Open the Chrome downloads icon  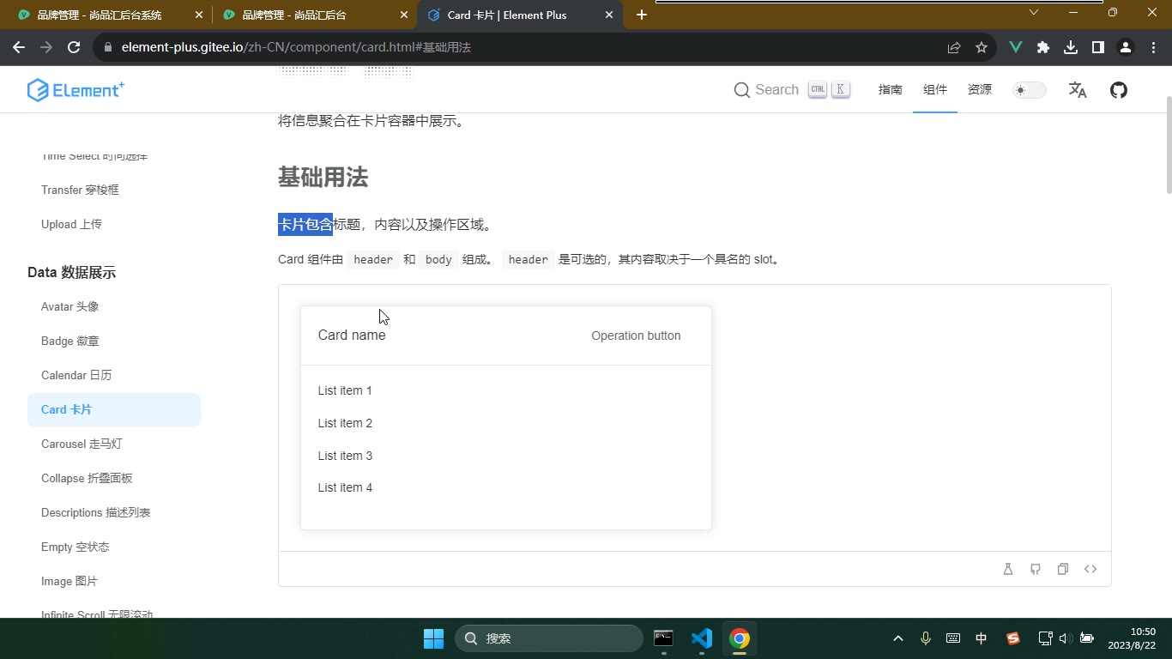pos(1071,47)
